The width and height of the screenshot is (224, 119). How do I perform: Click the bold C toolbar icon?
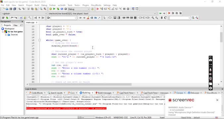[165, 18]
